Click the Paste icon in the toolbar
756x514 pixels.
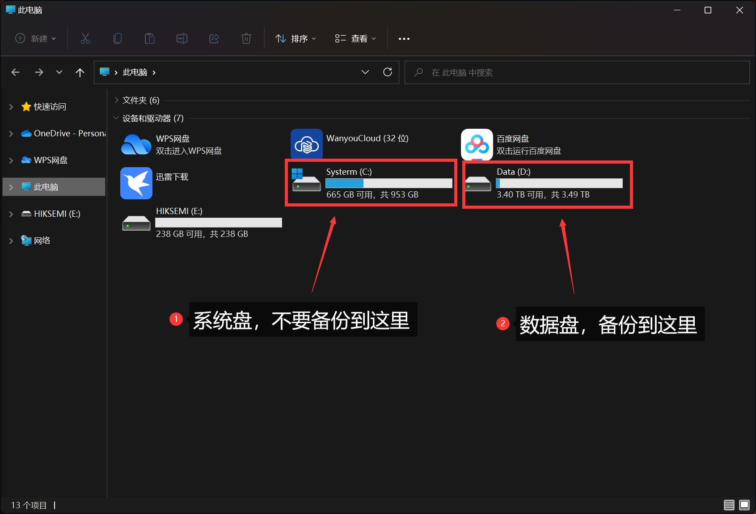coord(150,38)
